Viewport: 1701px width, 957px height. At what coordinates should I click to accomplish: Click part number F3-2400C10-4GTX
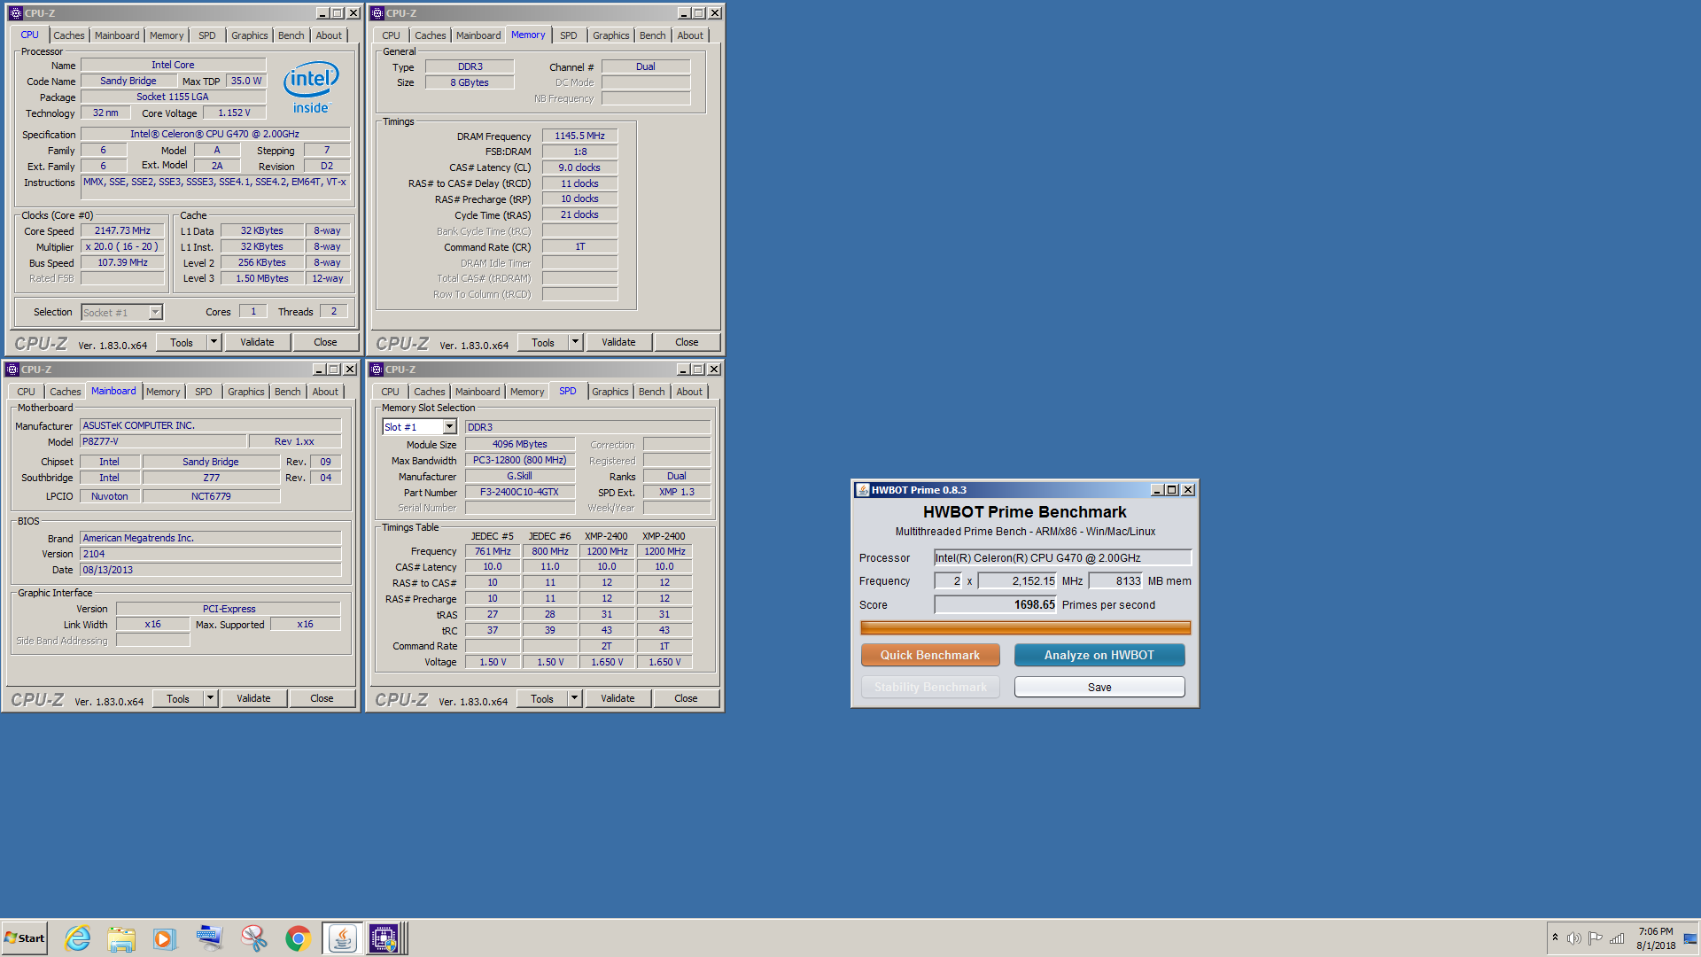point(519,492)
